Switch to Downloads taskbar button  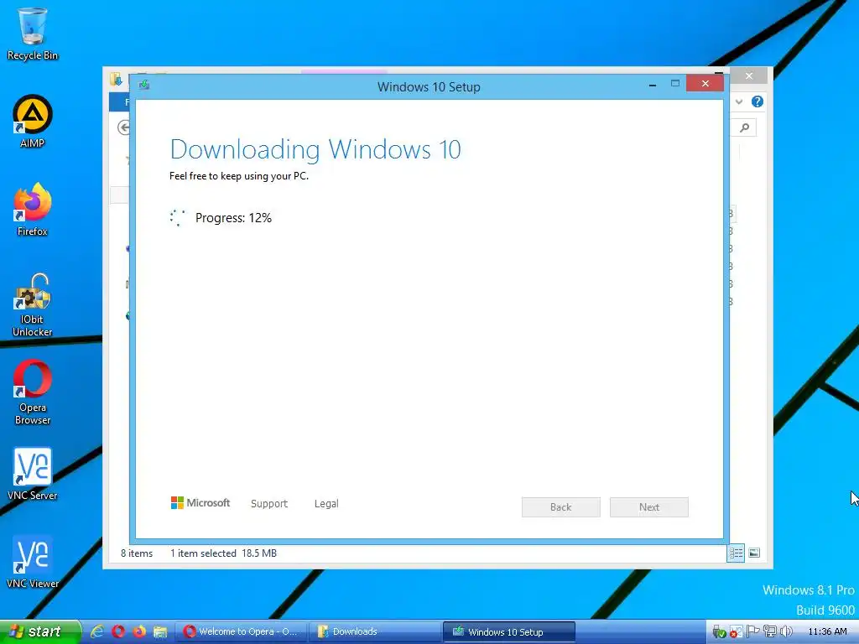coord(375,631)
